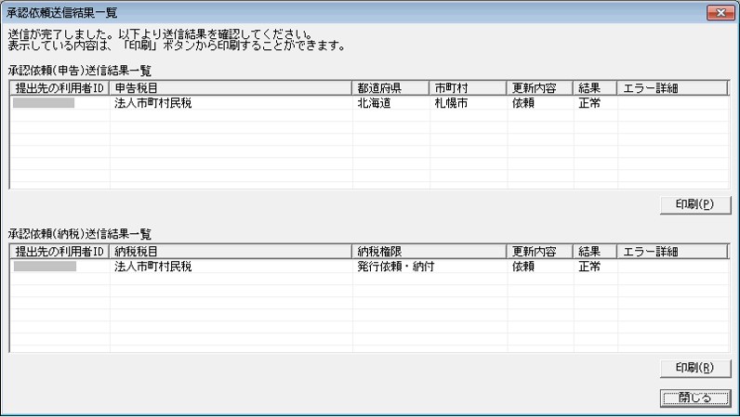Click the 閉じる close button

pos(695,397)
